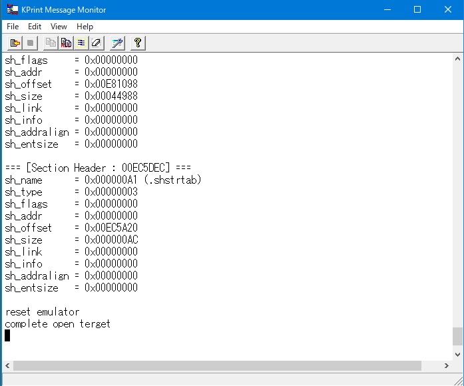This screenshot has height=386, width=464.
Task: Maximize the KPrint Message Monitor window
Action: point(417,10)
